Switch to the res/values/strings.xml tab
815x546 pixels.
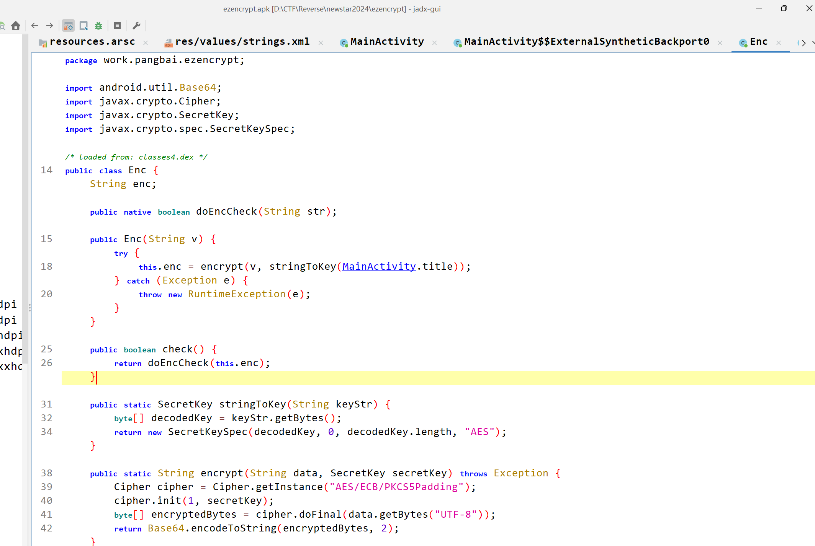pyautogui.click(x=242, y=42)
